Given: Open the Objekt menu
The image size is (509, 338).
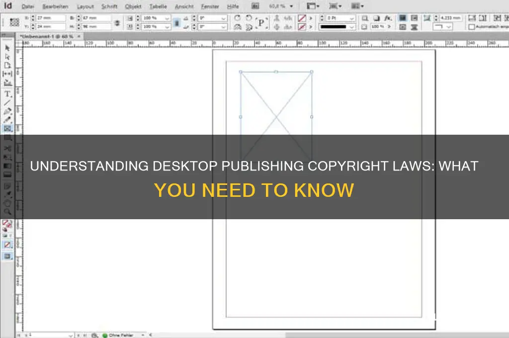Looking at the screenshot, I should click(x=133, y=6).
